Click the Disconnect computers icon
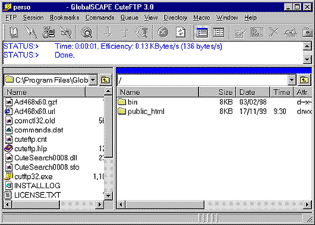This screenshot has height=225, width=315. tap(48, 32)
